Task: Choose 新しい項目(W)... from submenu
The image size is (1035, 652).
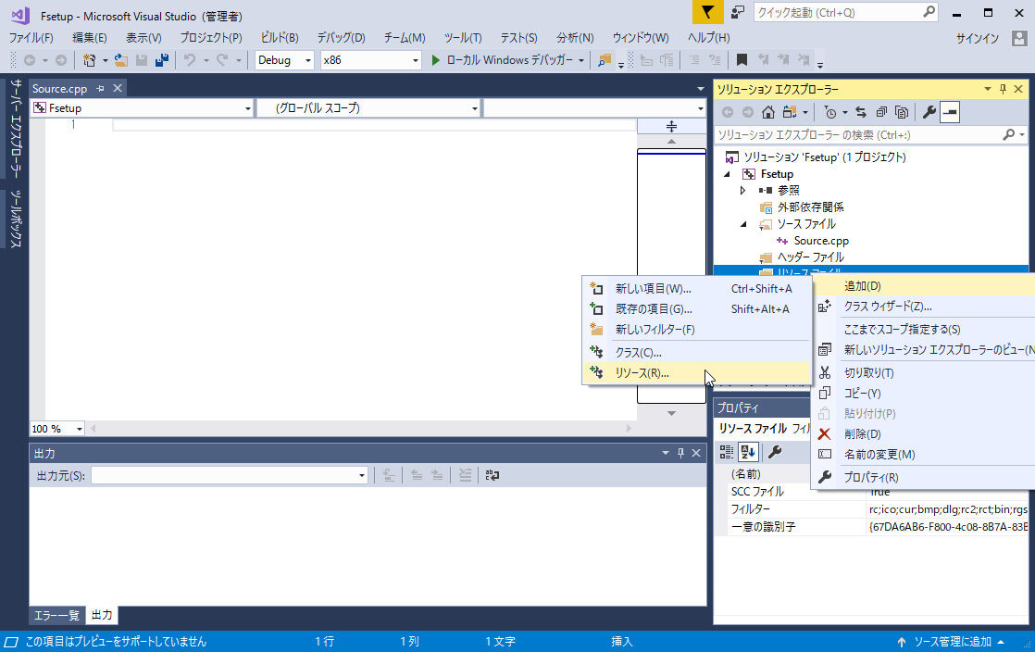Action: [x=697, y=289]
